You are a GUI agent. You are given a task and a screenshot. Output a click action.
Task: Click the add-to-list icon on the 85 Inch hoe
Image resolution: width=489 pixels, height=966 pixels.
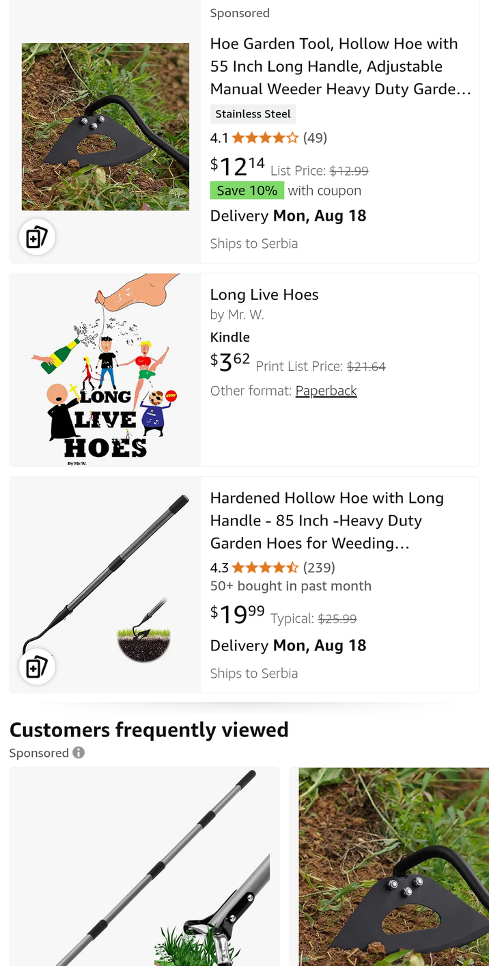(37, 666)
